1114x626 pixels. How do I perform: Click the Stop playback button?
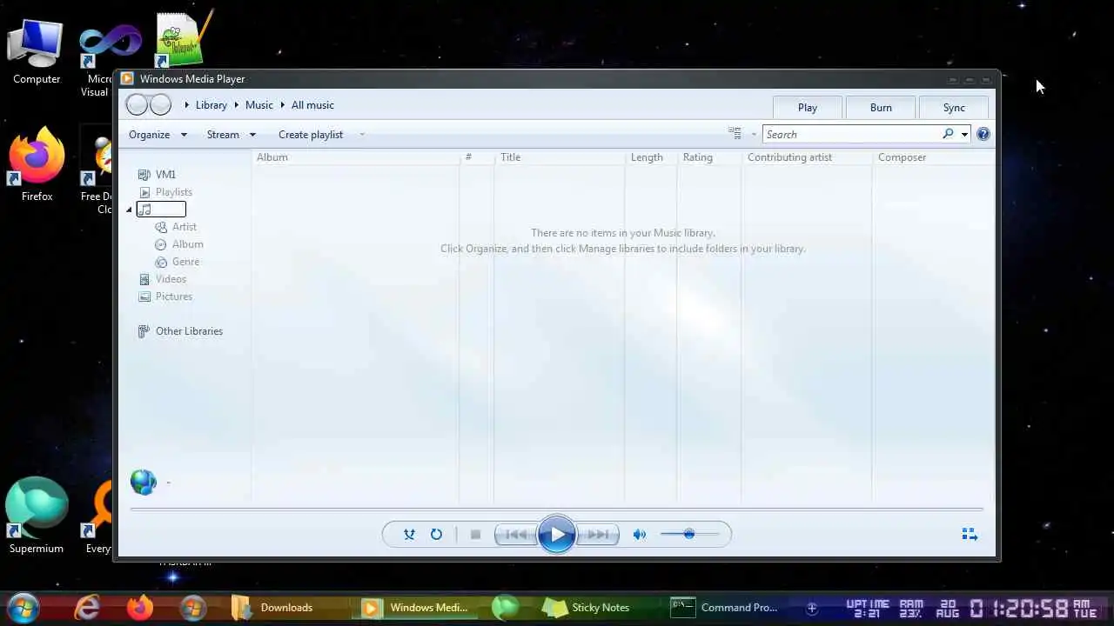pyautogui.click(x=475, y=535)
